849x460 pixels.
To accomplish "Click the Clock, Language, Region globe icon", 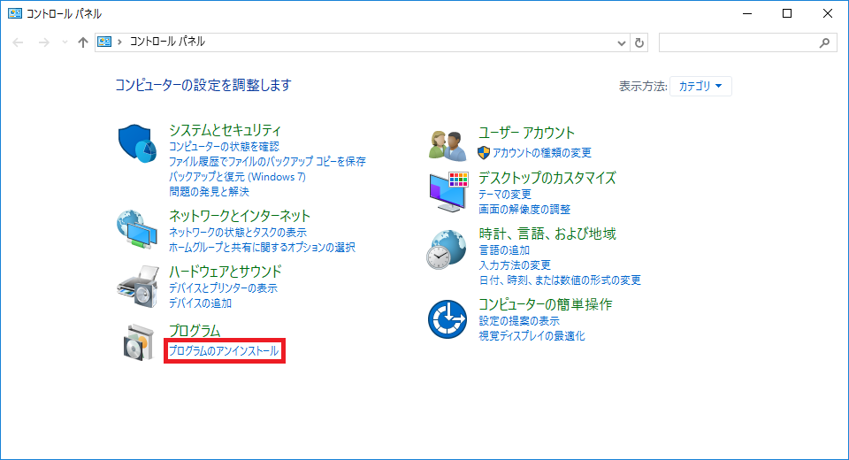I will pos(447,249).
